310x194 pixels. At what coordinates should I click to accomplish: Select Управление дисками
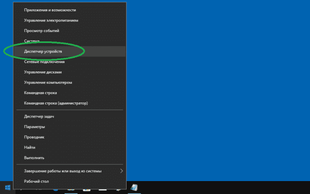point(70,72)
